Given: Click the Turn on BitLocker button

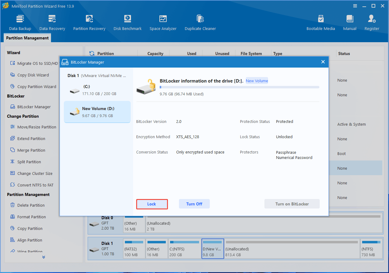Looking at the screenshot, I should tap(292, 204).
